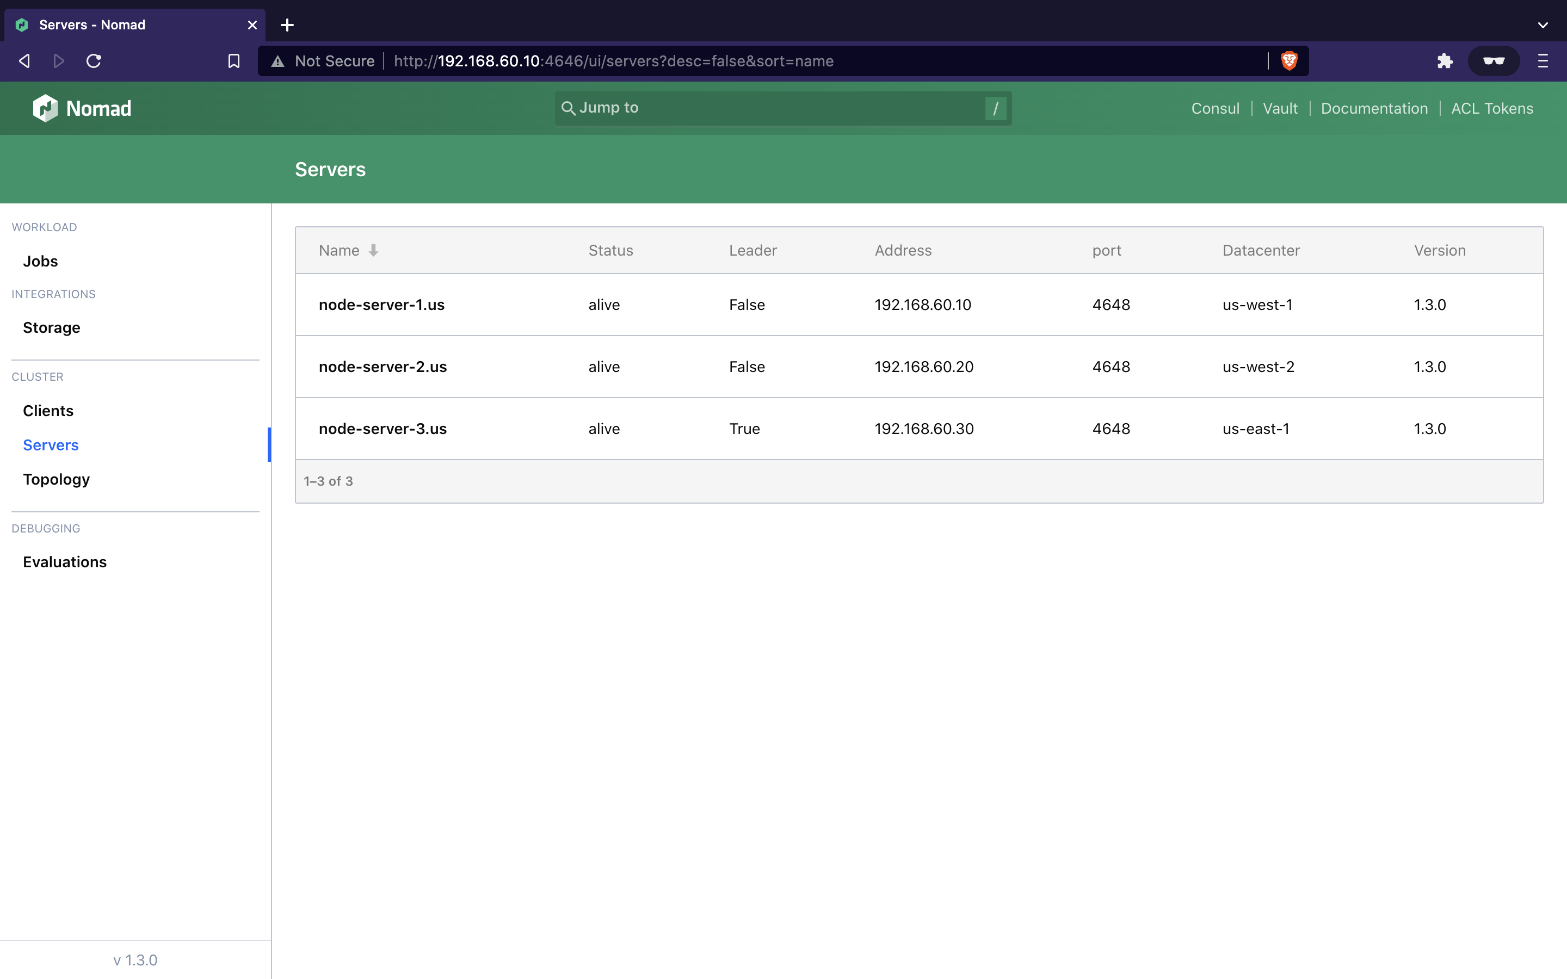Click the Servers page heading
The image size is (1567, 979).
tap(330, 170)
